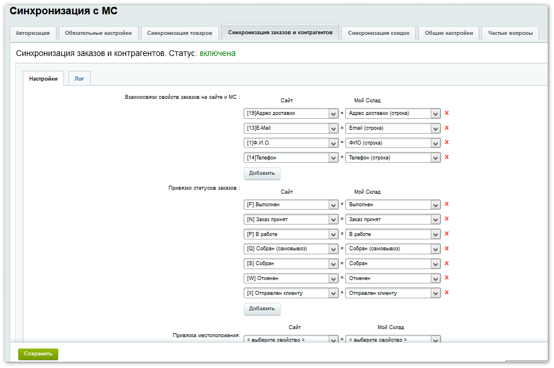Delete the Отменен status binding row

[x=447, y=278]
